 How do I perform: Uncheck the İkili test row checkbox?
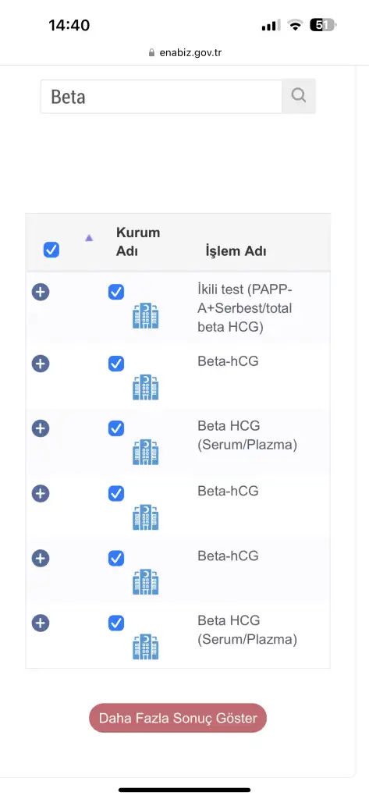116,292
